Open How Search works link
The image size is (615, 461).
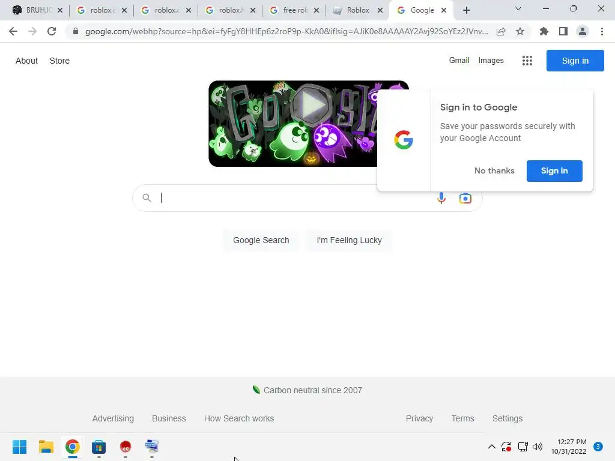[x=239, y=418]
